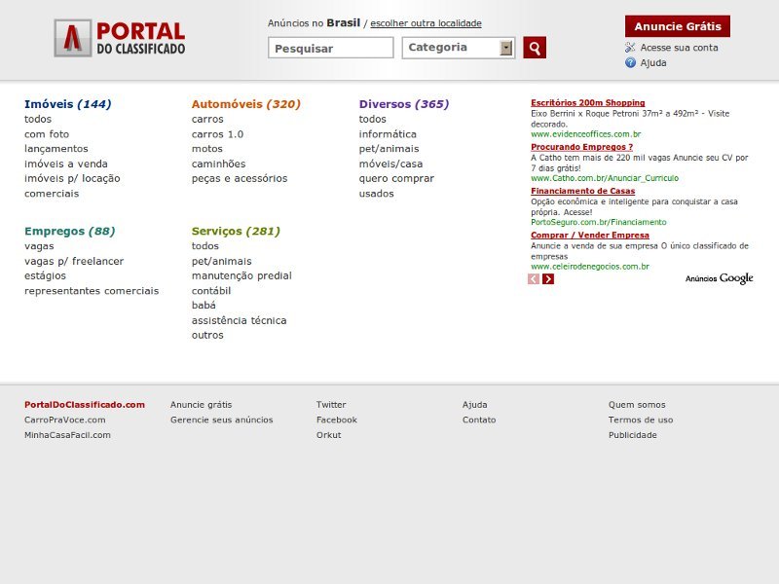Click www.evidenceoffices.com.br ad URL
The image size is (779, 584).
[586, 134]
